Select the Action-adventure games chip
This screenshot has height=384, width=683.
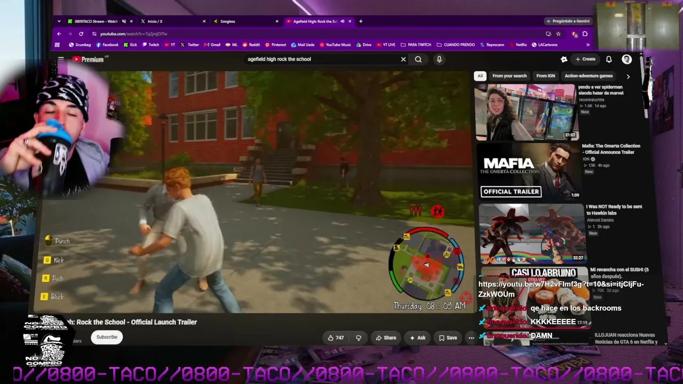589,76
